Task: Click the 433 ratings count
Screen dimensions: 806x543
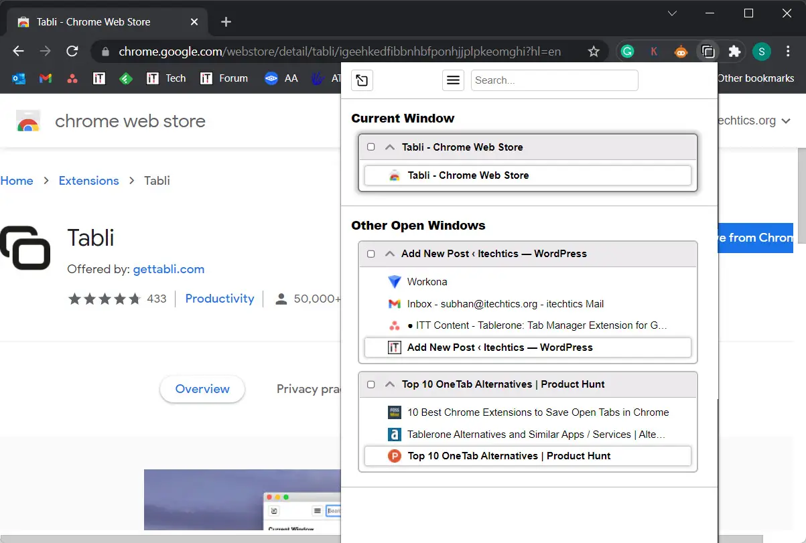Action: pyautogui.click(x=157, y=299)
